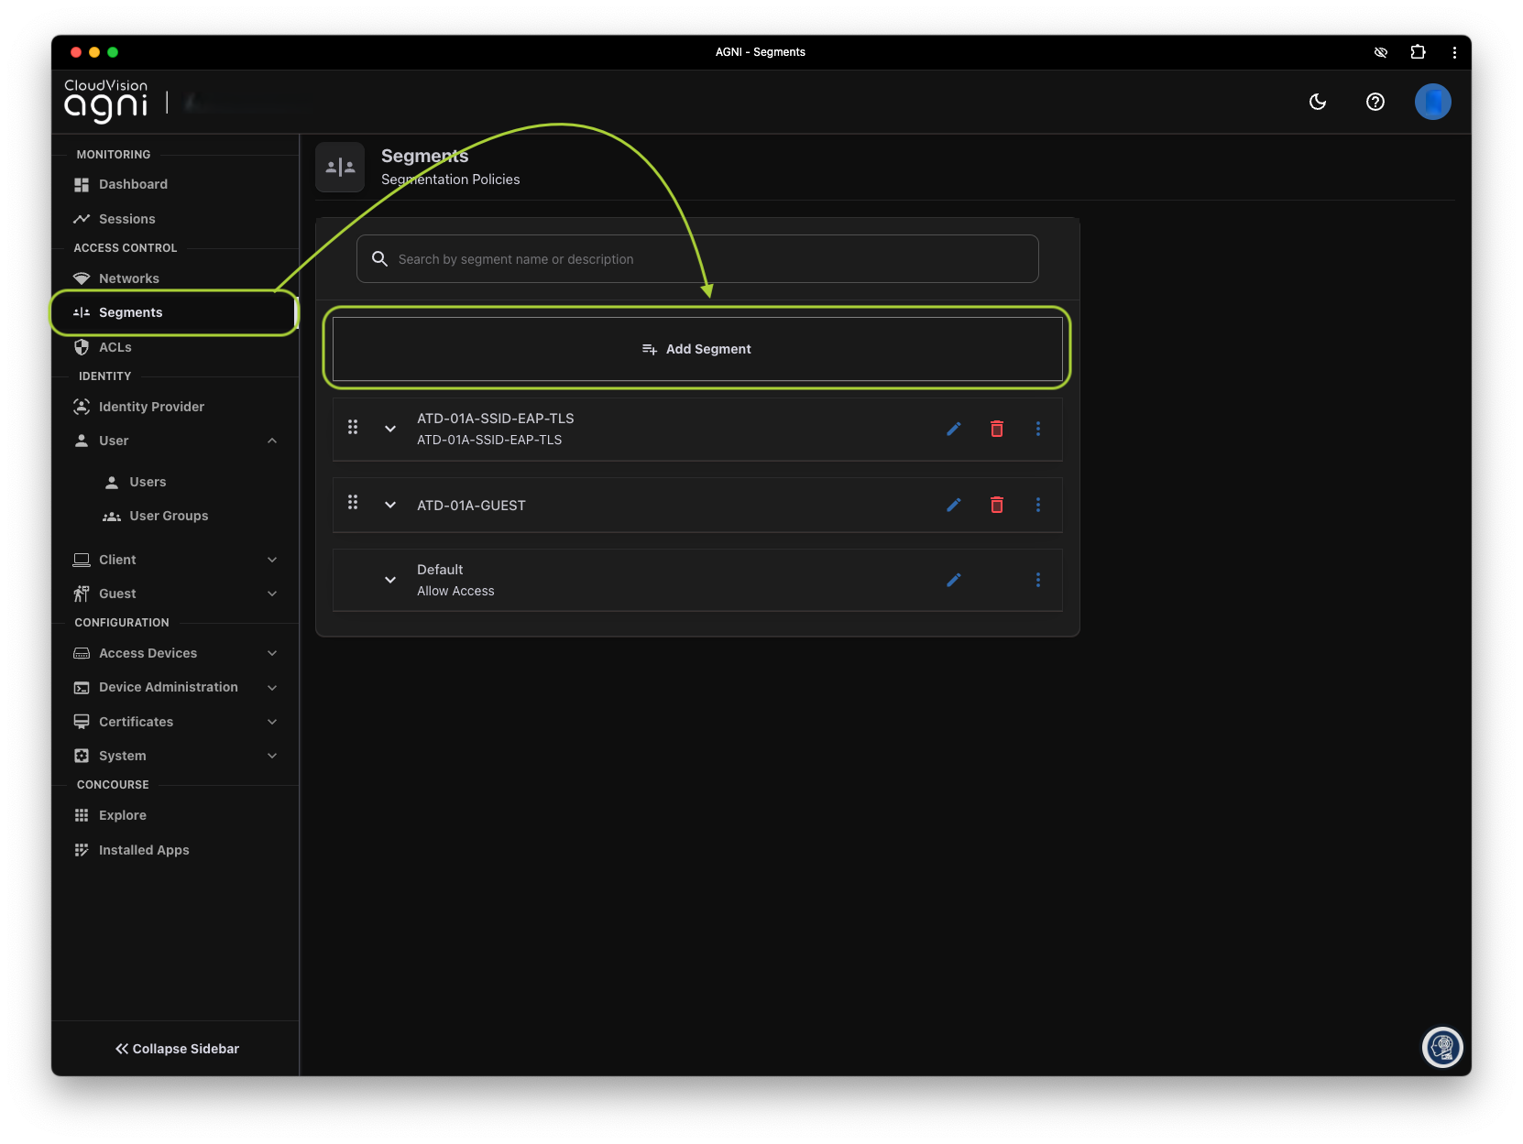
Task: Open the three-dot menu for Default segment
Action: (x=1037, y=580)
